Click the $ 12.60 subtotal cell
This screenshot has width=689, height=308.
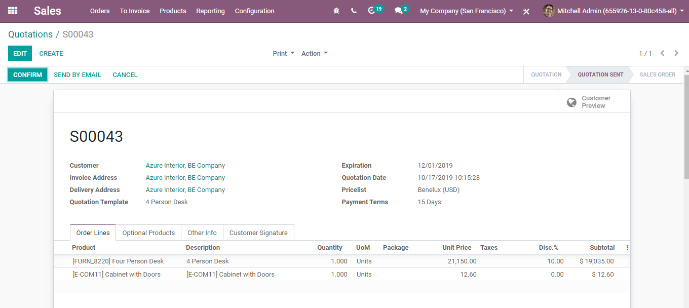pos(603,275)
